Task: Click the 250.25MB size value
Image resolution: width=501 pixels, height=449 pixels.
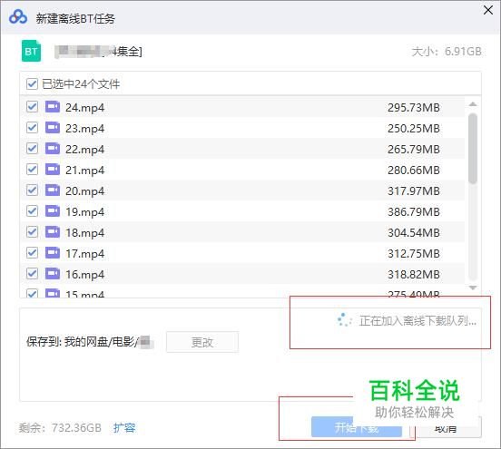Action: (414, 129)
